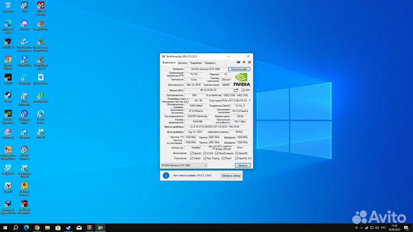Launch the Wallpaper Engine desktop shortcut

tap(25, 117)
